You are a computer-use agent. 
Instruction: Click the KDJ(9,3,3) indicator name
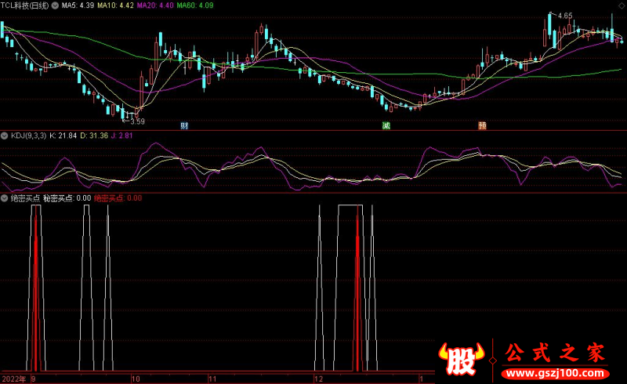coord(27,136)
